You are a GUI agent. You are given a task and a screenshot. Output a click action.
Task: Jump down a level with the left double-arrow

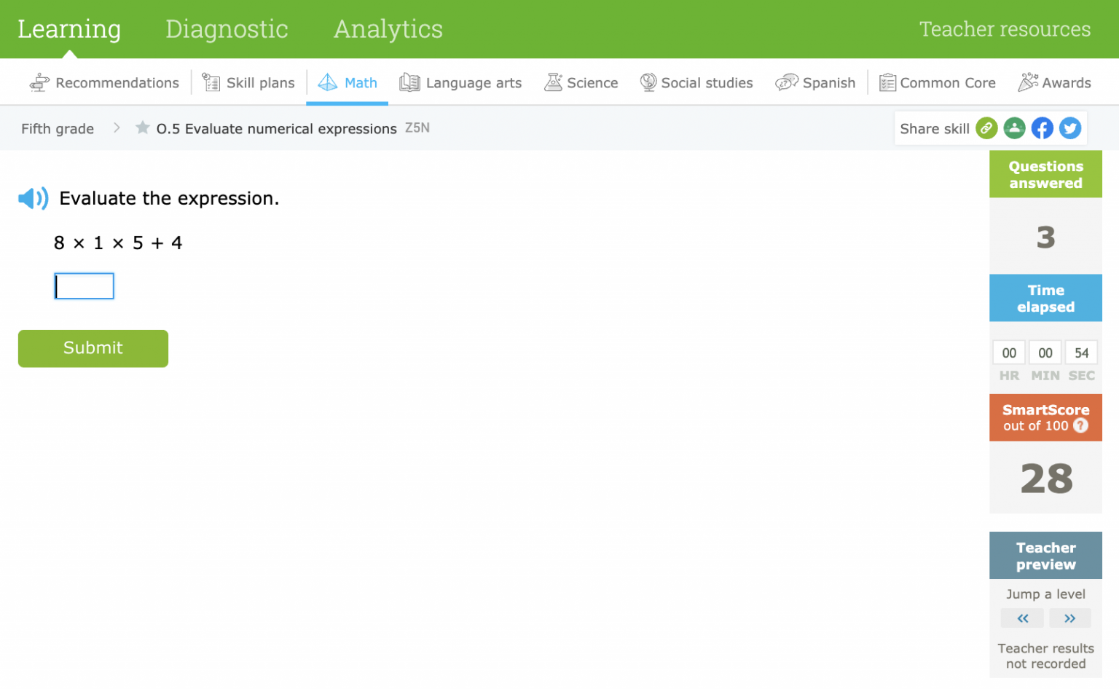1022,618
